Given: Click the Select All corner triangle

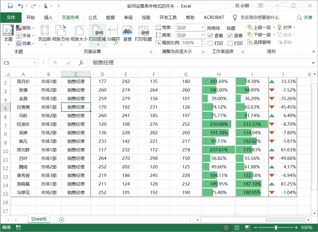Looking at the screenshot, I should [7, 74].
